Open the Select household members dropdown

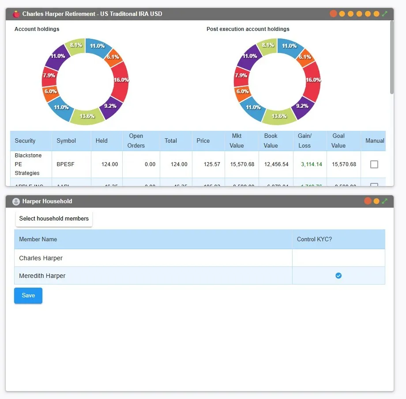coord(54,219)
